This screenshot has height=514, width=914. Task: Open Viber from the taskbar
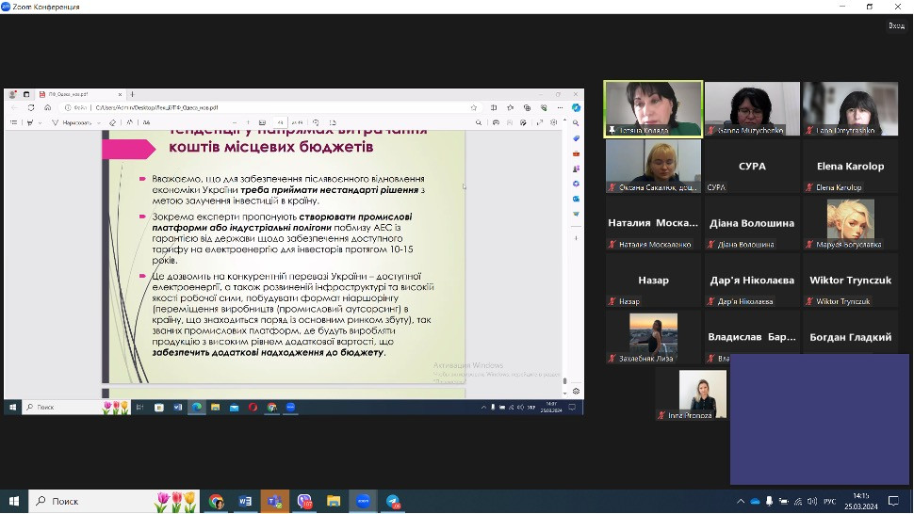305,501
